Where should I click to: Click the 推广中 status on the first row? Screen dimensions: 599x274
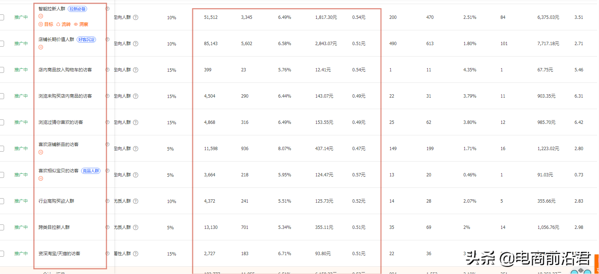(x=21, y=17)
